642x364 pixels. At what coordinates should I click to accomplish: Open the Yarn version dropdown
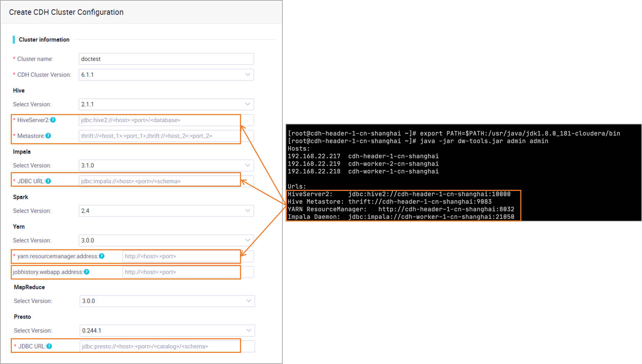point(166,240)
